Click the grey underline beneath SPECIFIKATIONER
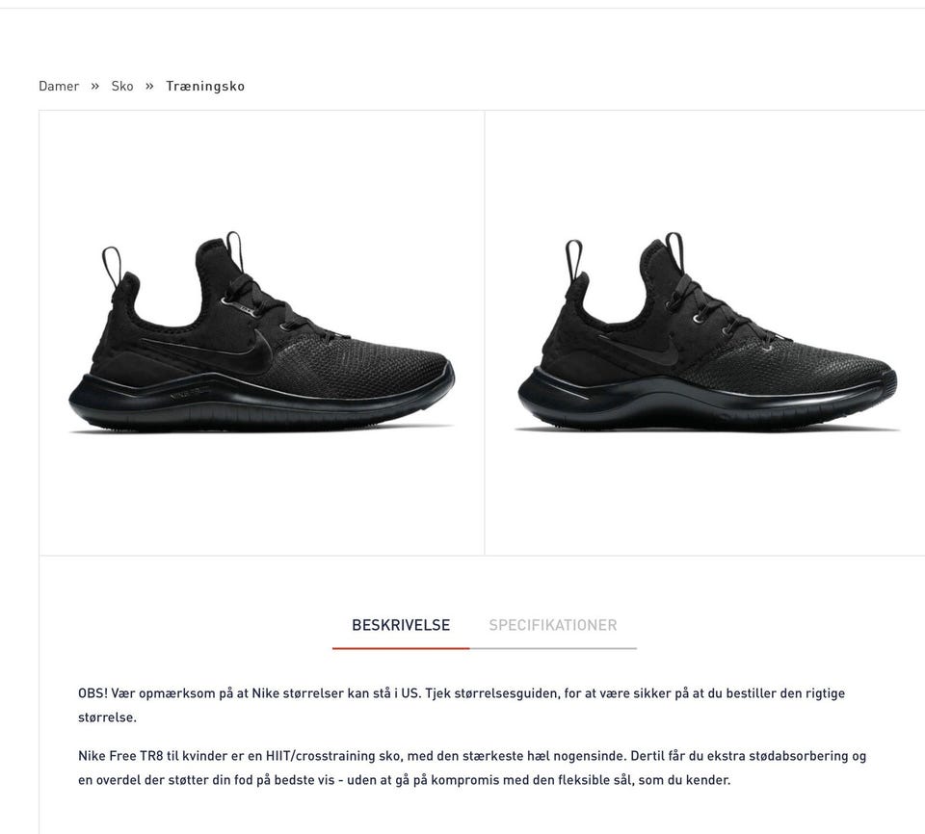The image size is (925, 834). [x=553, y=648]
